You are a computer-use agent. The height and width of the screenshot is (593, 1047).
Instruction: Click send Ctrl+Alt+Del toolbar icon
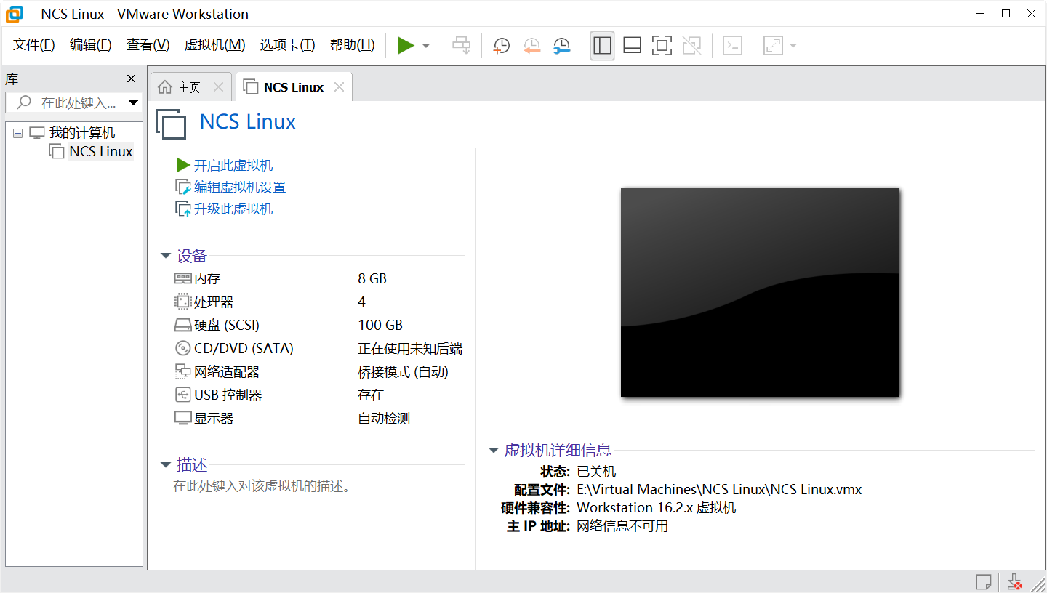(x=462, y=46)
